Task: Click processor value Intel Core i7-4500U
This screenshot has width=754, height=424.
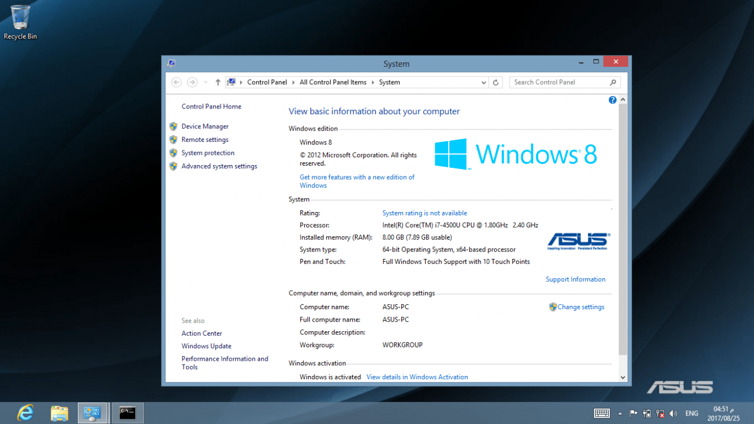Action: [460, 225]
